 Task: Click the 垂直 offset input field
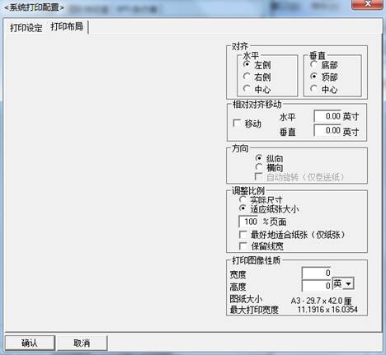click(x=327, y=130)
